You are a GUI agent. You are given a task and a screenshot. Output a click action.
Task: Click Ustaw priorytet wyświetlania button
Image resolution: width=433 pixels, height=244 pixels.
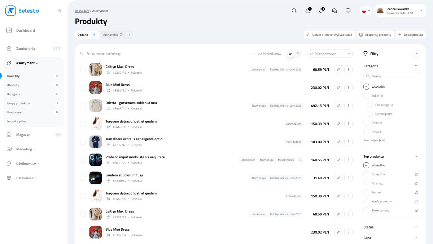pos(329,35)
